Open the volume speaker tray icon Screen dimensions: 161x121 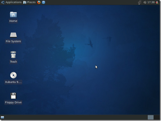tap(145, 2)
